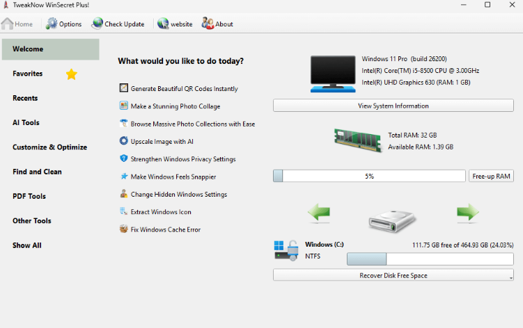Open Options via the gear icon
Screen dimensions: 523x328
52,24
